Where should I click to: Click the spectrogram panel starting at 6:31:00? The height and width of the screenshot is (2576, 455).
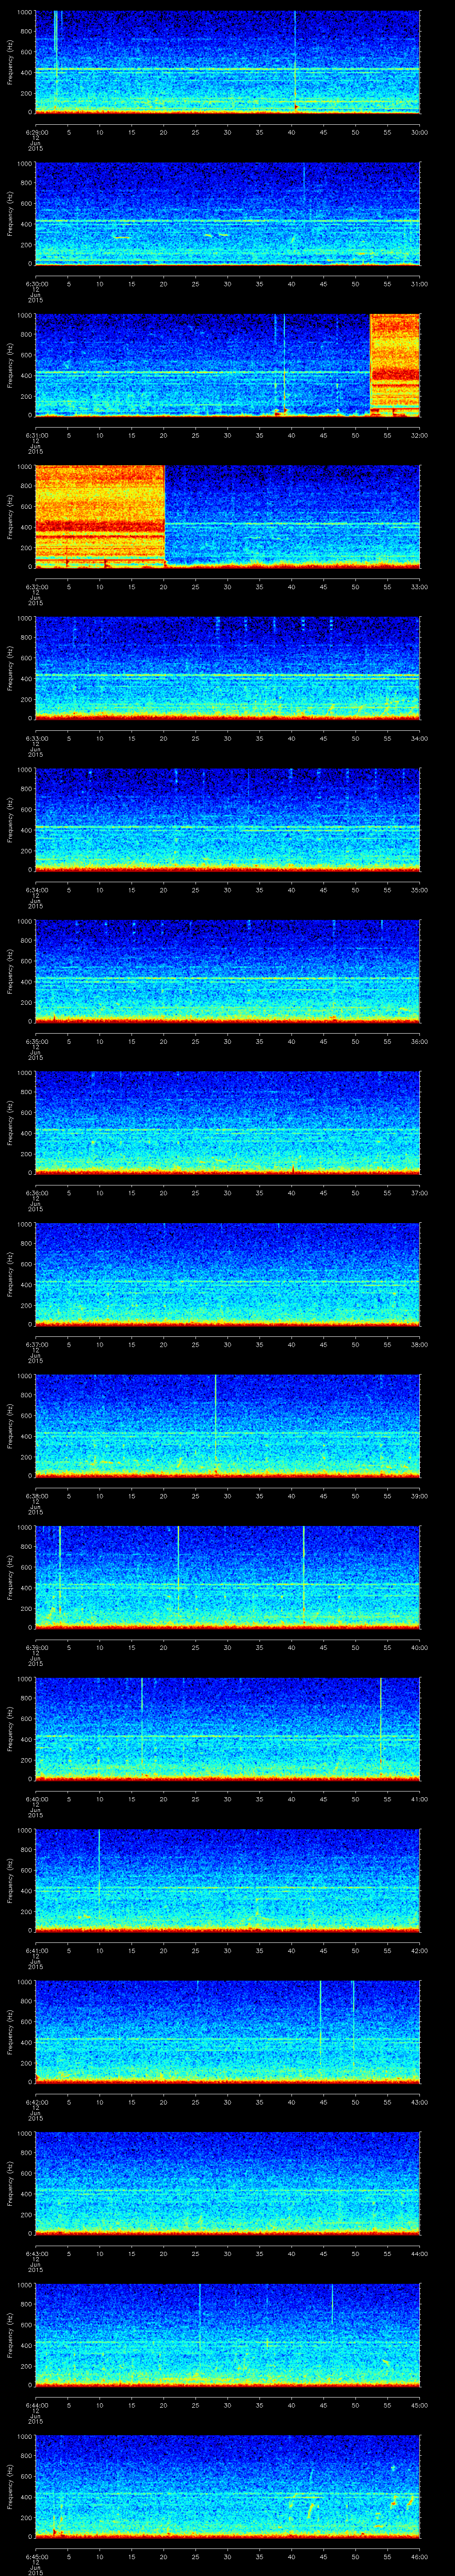pos(227,365)
